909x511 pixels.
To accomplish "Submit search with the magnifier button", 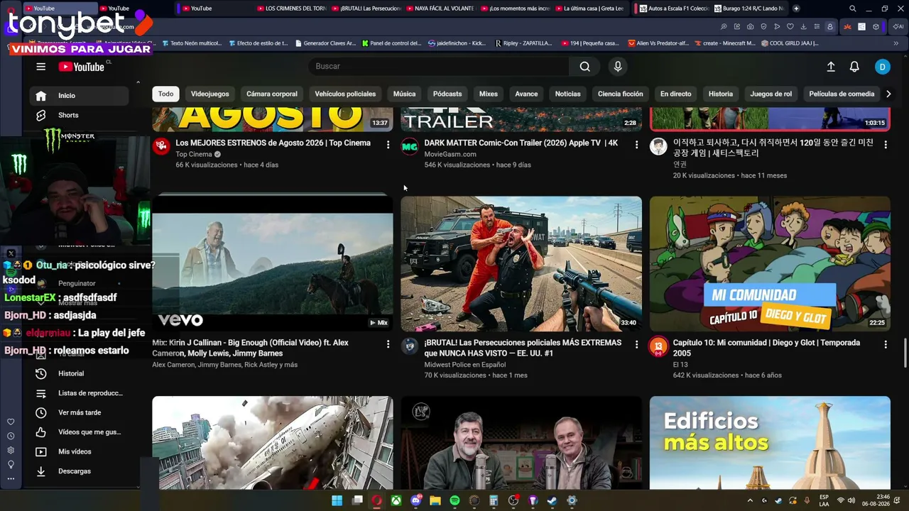I will pyautogui.click(x=584, y=67).
